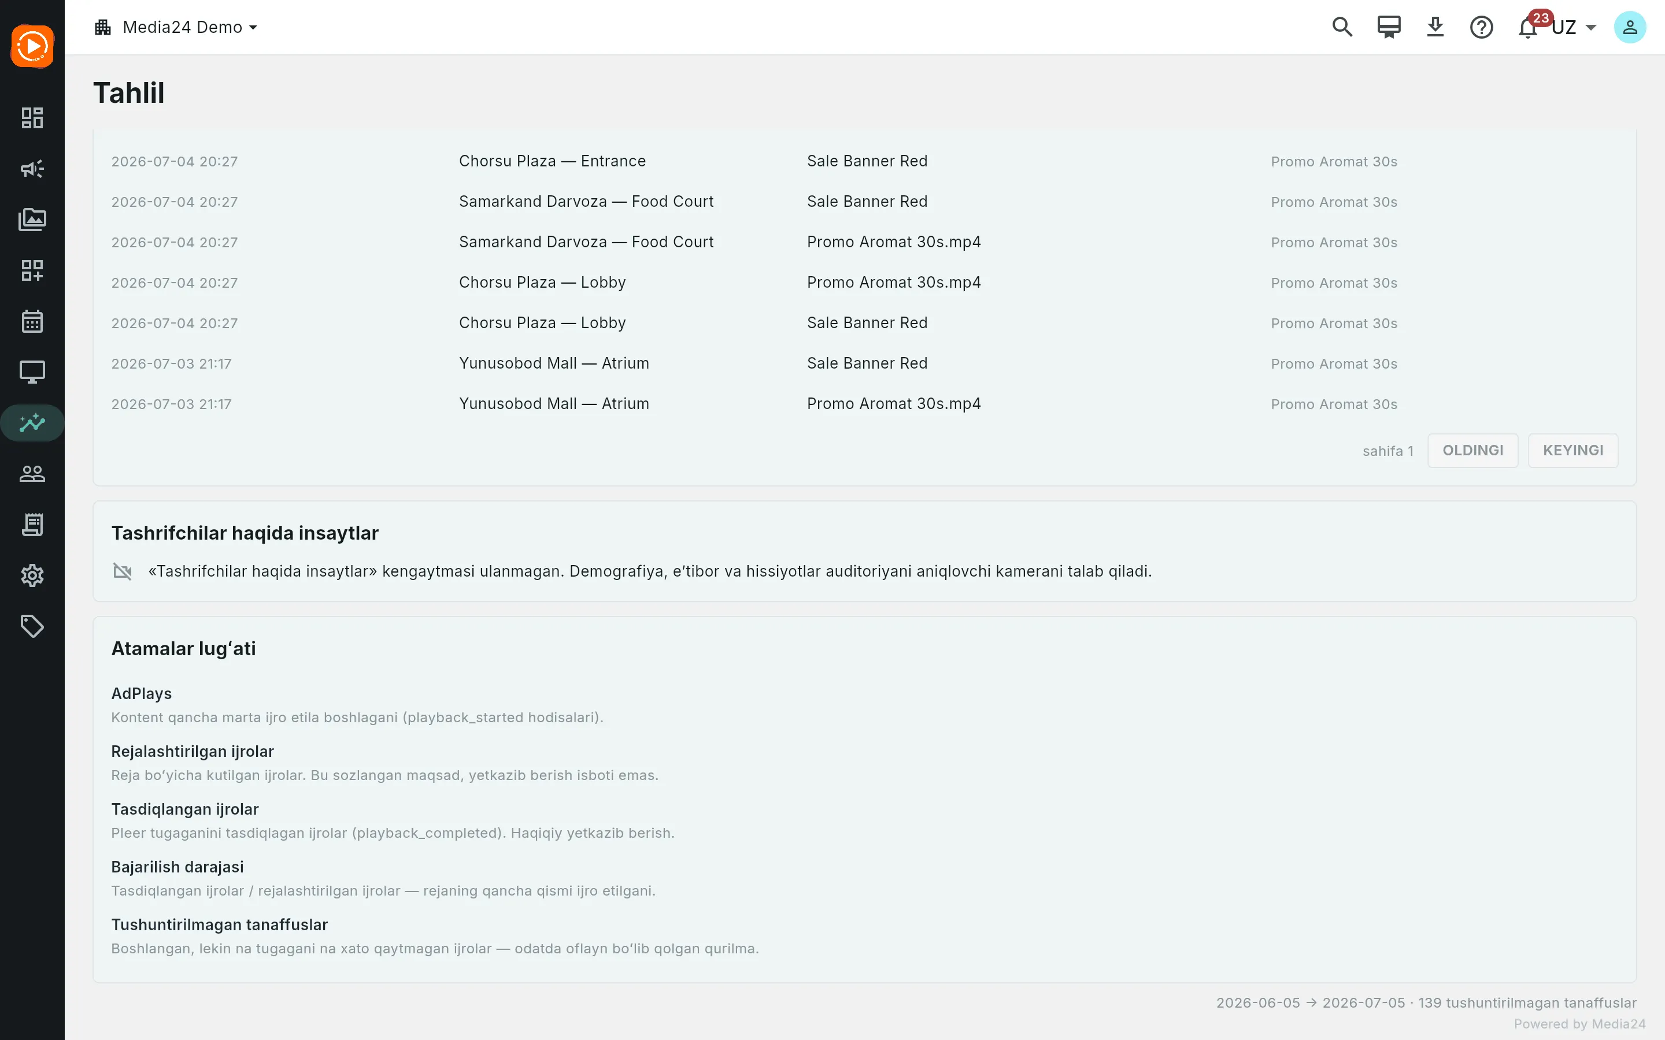
Task: Open the help question mark icon
Action: (x=1481, y=28)
